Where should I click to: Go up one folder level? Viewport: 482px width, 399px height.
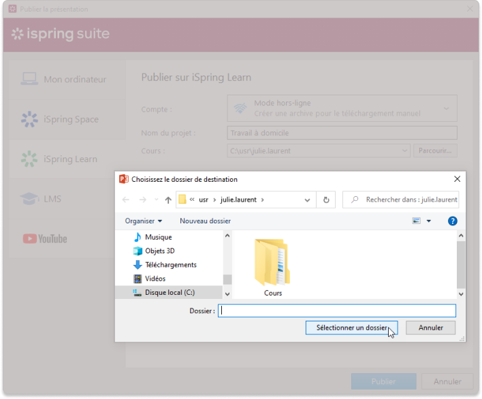[168, 199]
